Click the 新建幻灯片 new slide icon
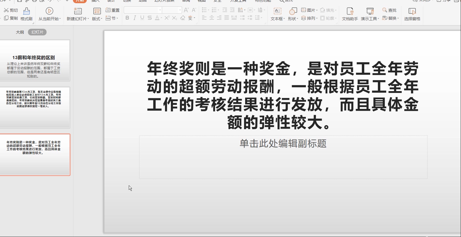 78,11
